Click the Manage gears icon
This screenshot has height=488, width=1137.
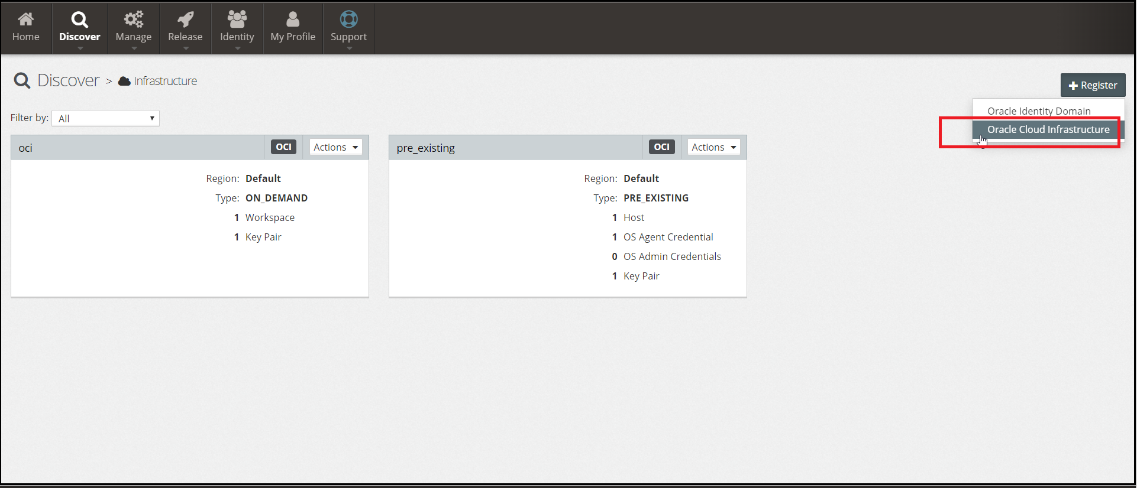point(133,19)
